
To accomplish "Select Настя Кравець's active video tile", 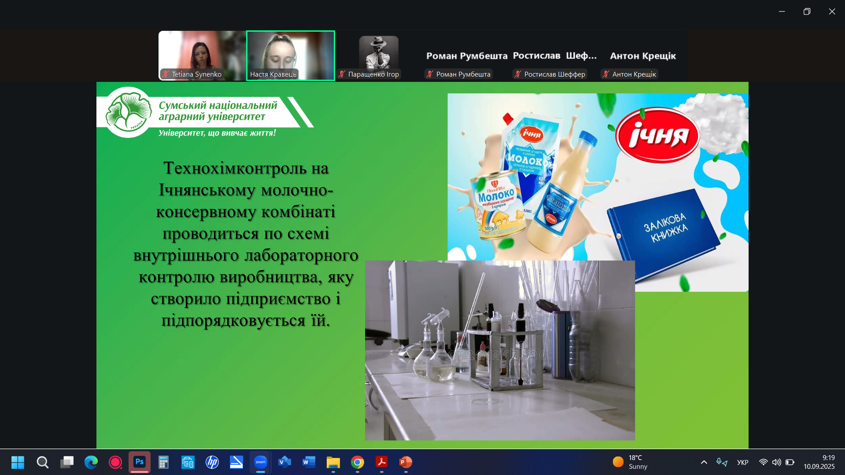I will [291, 55].
